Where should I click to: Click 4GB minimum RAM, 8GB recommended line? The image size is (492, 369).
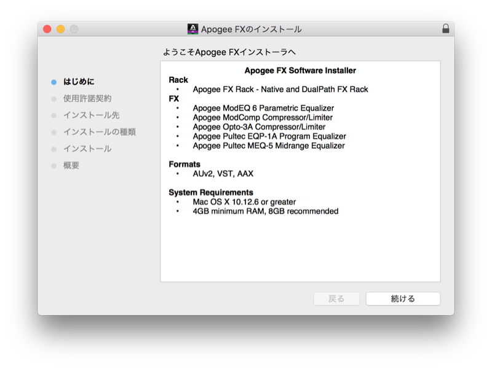266,211
